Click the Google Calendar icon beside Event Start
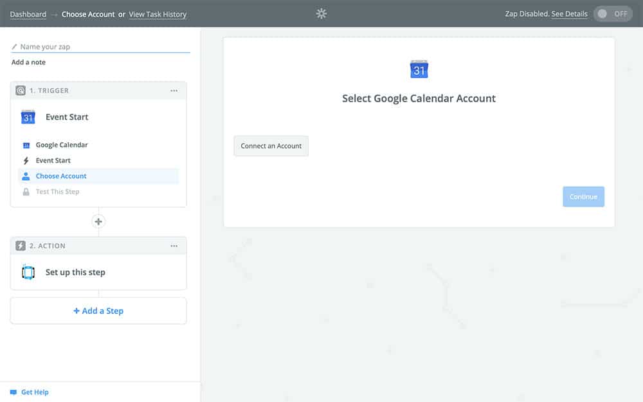643x402 pixels. [x=28, y=117]
